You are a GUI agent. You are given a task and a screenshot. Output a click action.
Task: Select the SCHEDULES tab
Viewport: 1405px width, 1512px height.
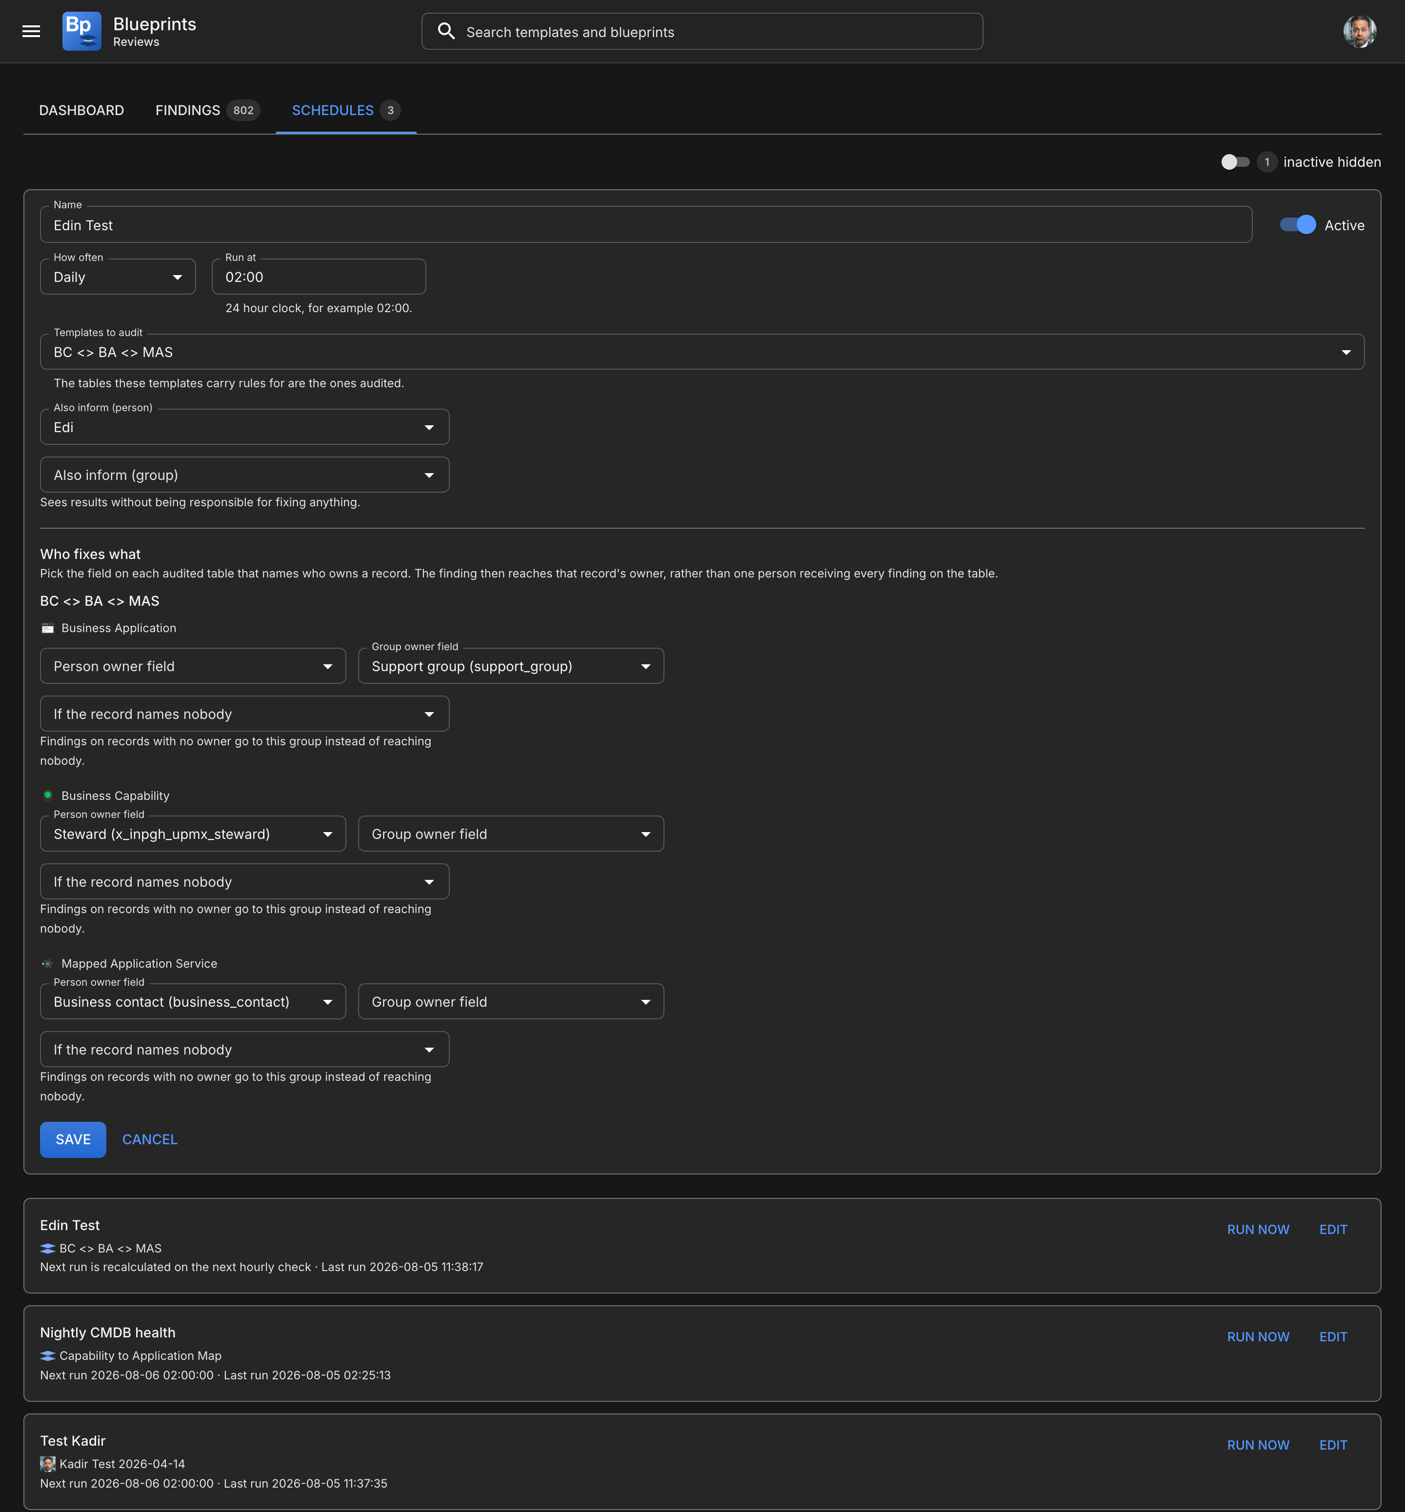pos(346,110)
